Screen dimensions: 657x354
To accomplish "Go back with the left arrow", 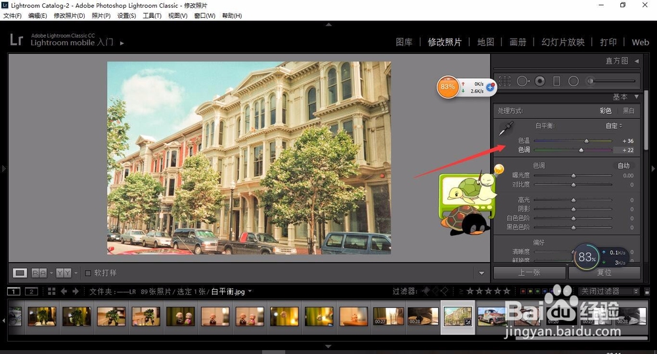I will pos(64,291).
